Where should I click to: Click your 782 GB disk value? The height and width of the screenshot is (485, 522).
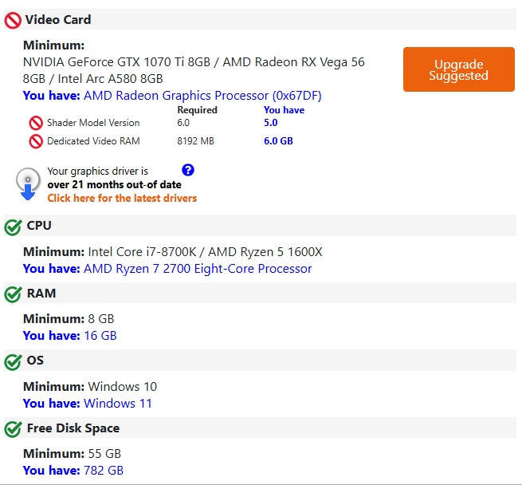tap(104, 471)
